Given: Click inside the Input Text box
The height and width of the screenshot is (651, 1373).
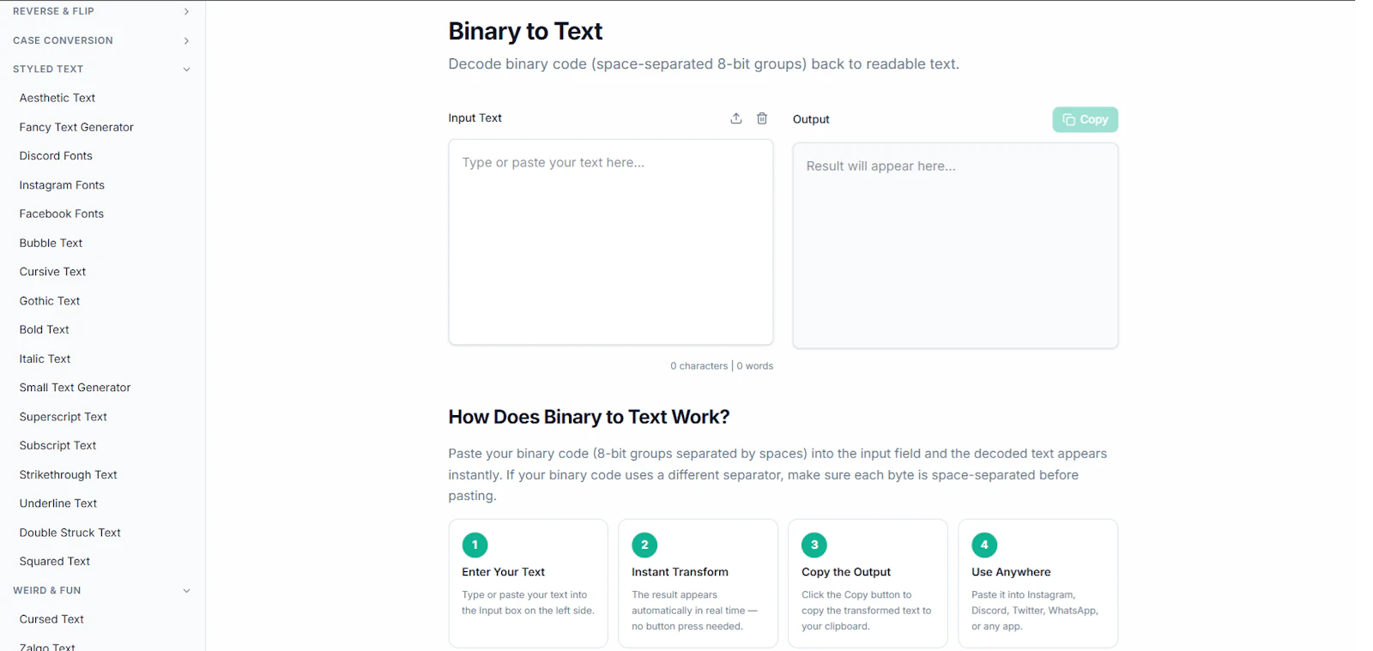Looking at the screenshot, I should 610,242.
